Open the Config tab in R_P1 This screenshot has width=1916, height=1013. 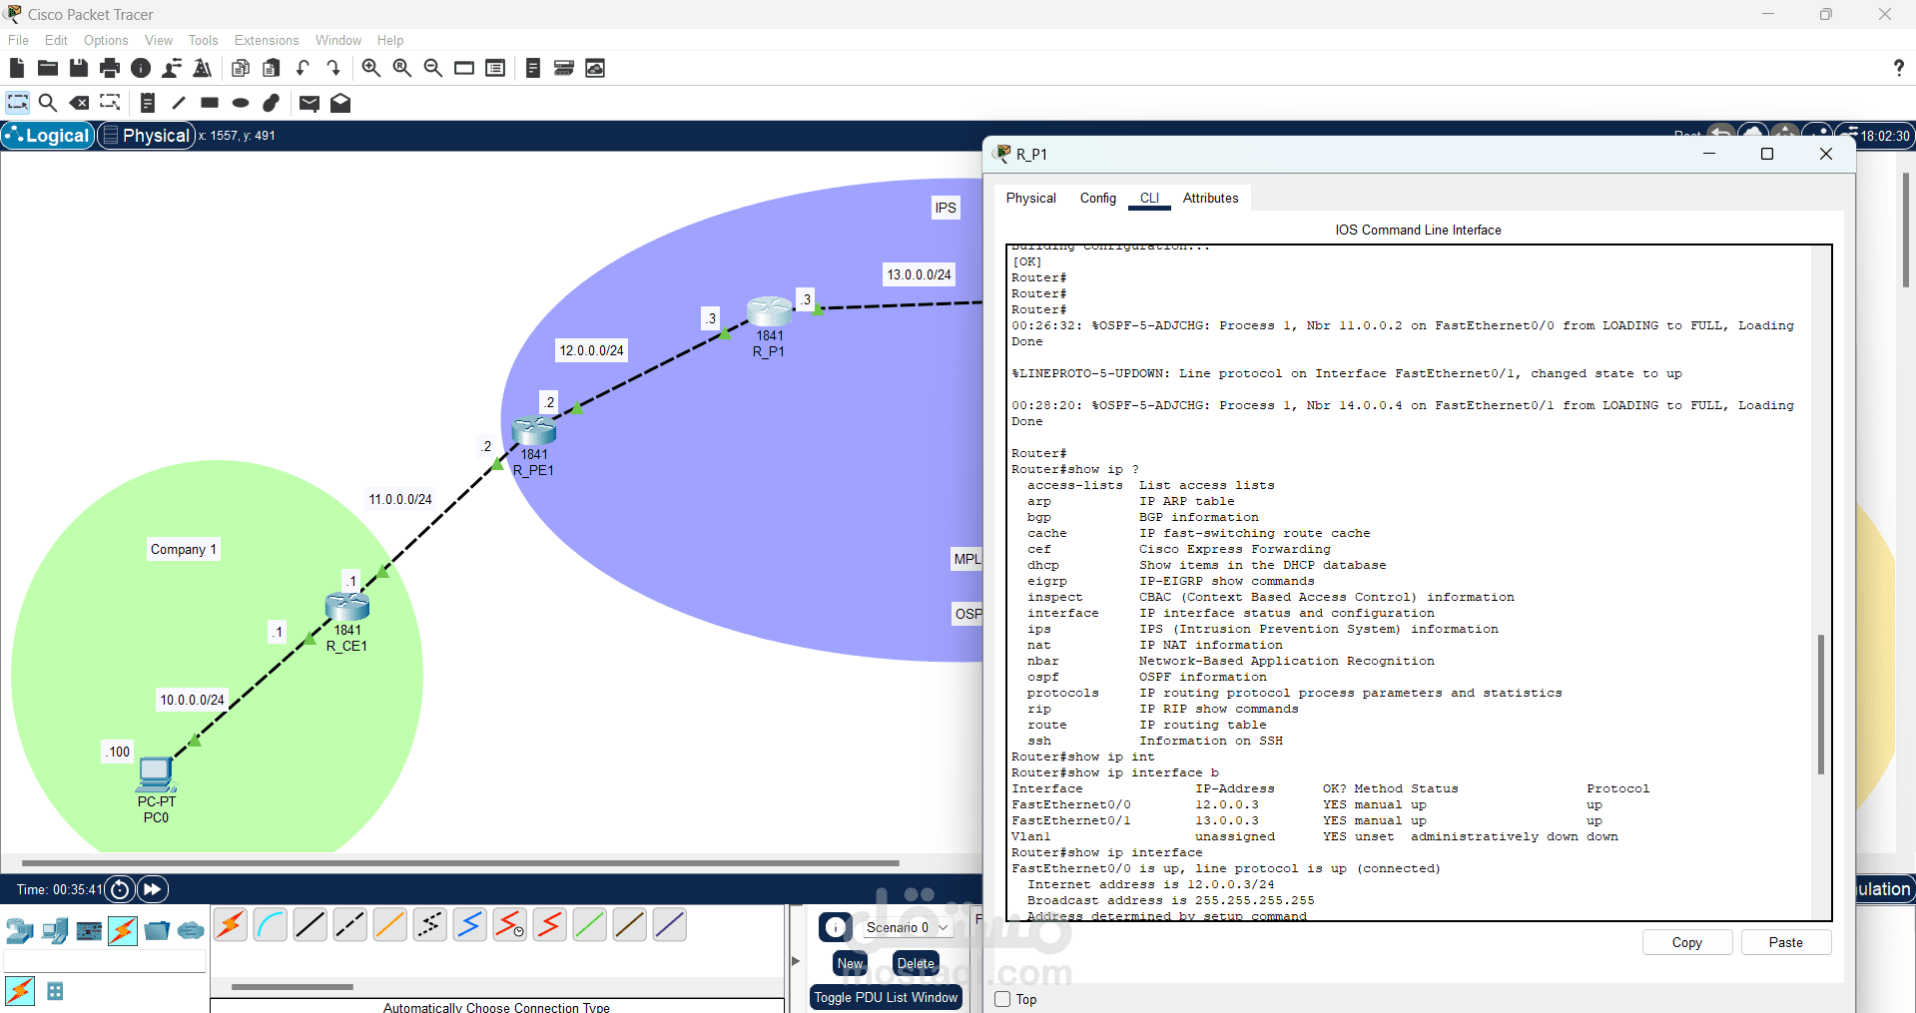click(x=1098, y=198)
